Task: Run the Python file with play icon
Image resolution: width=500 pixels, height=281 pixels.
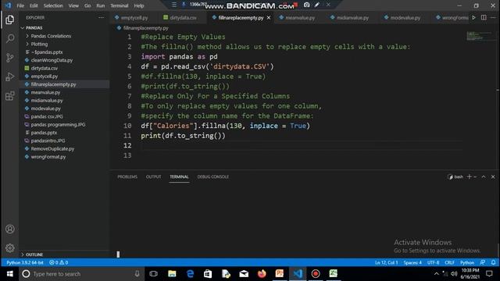Action: 474,17
